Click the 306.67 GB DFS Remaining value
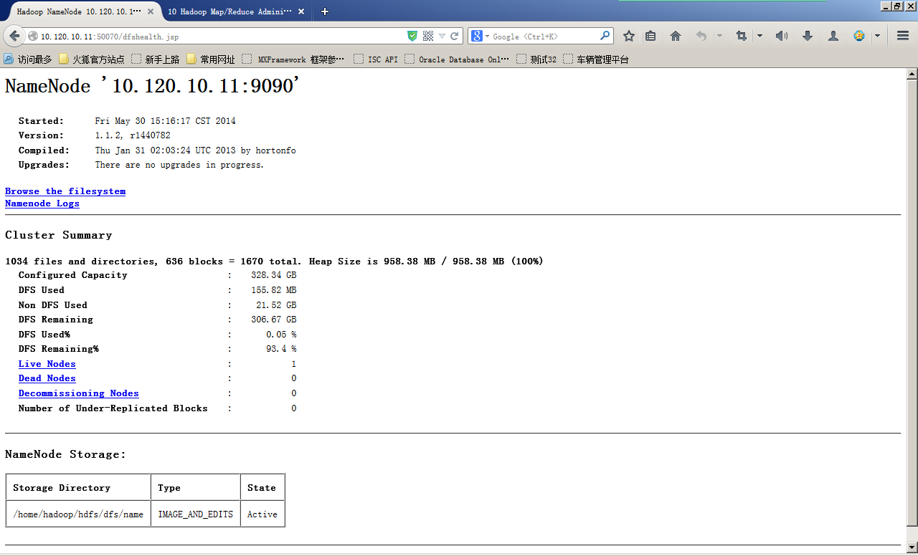 point(274,320)
